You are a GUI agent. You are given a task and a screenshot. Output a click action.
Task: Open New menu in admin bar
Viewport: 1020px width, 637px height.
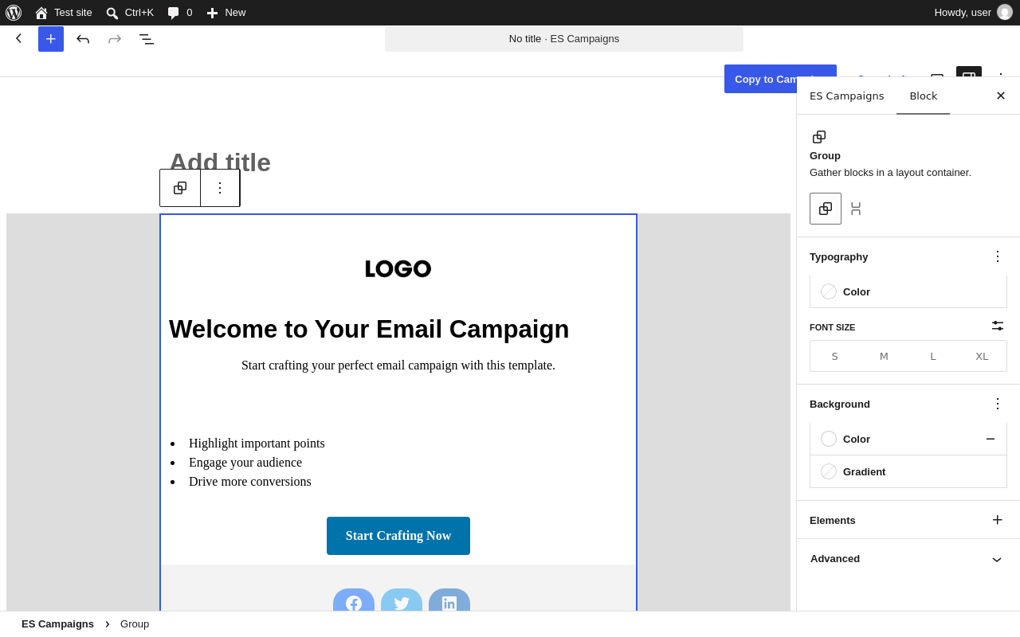pyautogui.click(x=226, y=13)
